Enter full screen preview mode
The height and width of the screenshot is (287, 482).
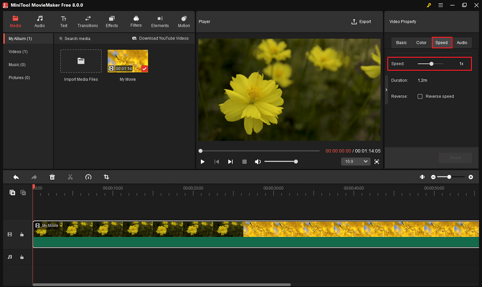(377, 162)
